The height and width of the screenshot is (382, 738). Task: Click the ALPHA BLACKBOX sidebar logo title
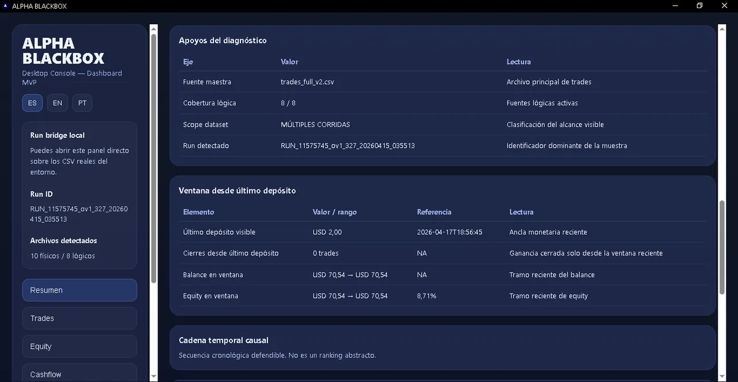pyautogui.click(x=63, y=51)
